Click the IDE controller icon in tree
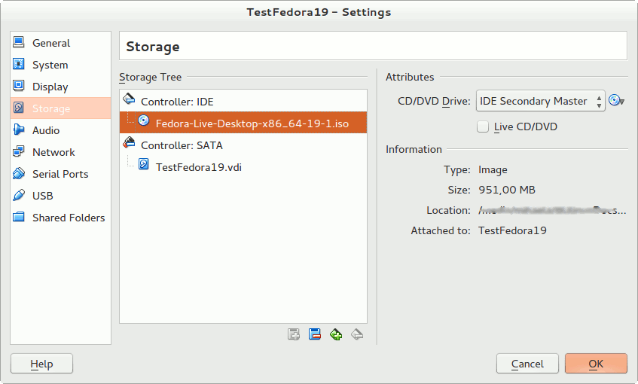The width and height of the screenshot is (638, 384). pyautogui.click(x=129, y=100)
